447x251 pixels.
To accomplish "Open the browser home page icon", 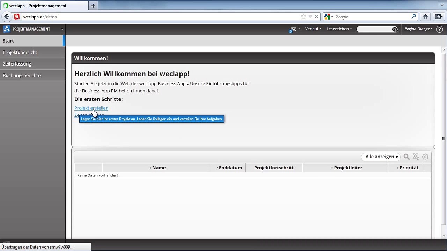I will [x=425, y=16].
